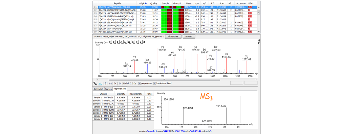Image resolution: width=361 pixels, height=134 pixels.
Task: Click the Accession column header
Action: point(241,3)
